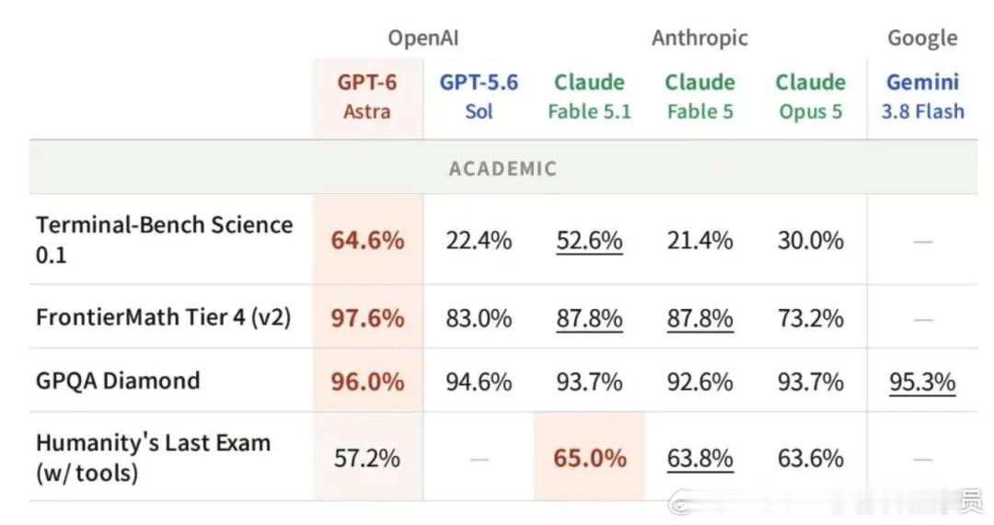The height and width of the screenshot is (525, 994).
Task: Select the Claude Opus 5 header
Action: (x=811, y=97)
